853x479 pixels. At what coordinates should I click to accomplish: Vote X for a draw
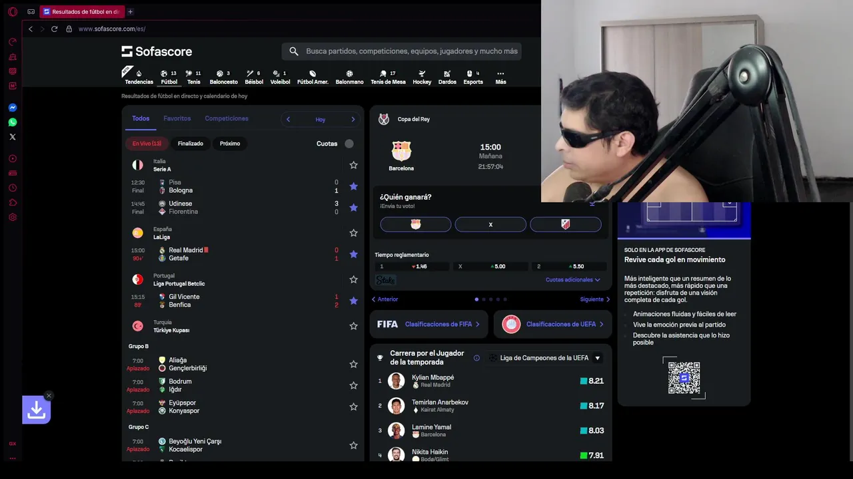coord(490,225)
